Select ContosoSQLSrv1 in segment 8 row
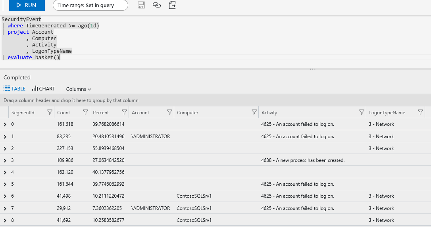 pyautogui.click(x=194, y=220)
